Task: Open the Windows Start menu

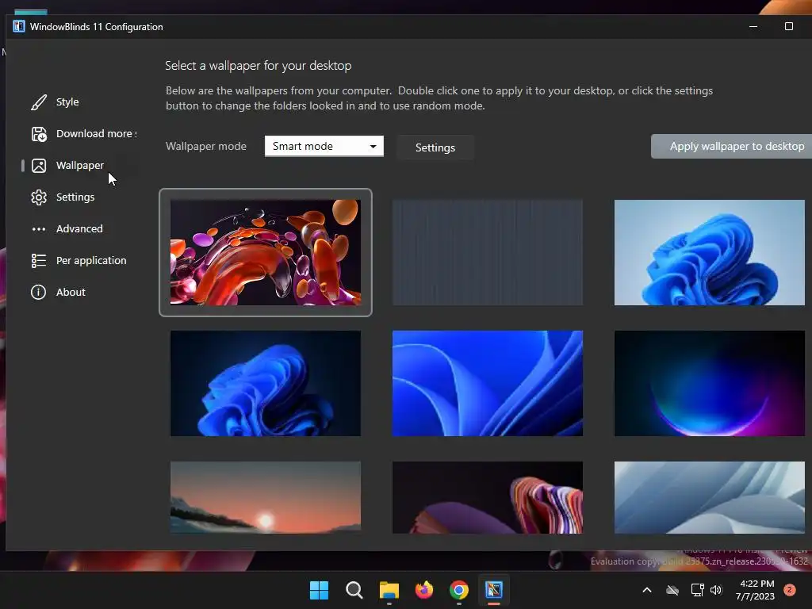Action: [x=319, y=590]
